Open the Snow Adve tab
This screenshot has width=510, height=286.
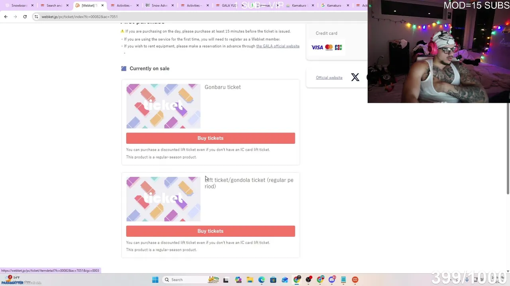pos(159,6)
